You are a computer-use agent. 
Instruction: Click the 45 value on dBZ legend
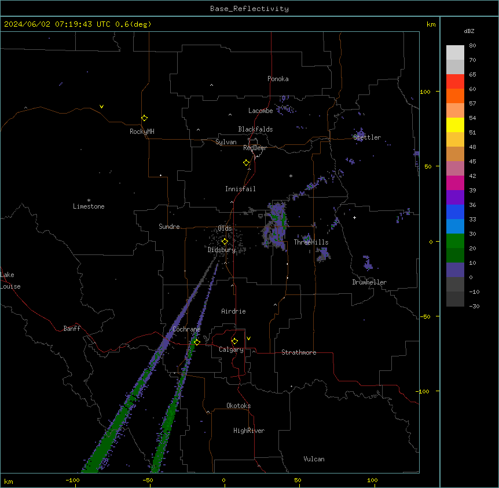coord(472,162)
